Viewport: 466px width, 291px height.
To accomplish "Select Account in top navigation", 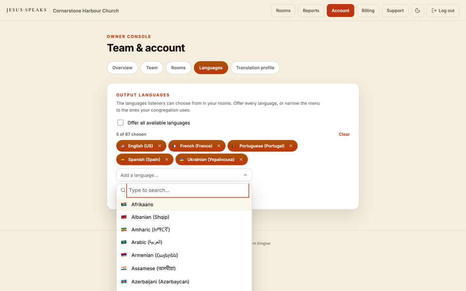I will (340, 10).
